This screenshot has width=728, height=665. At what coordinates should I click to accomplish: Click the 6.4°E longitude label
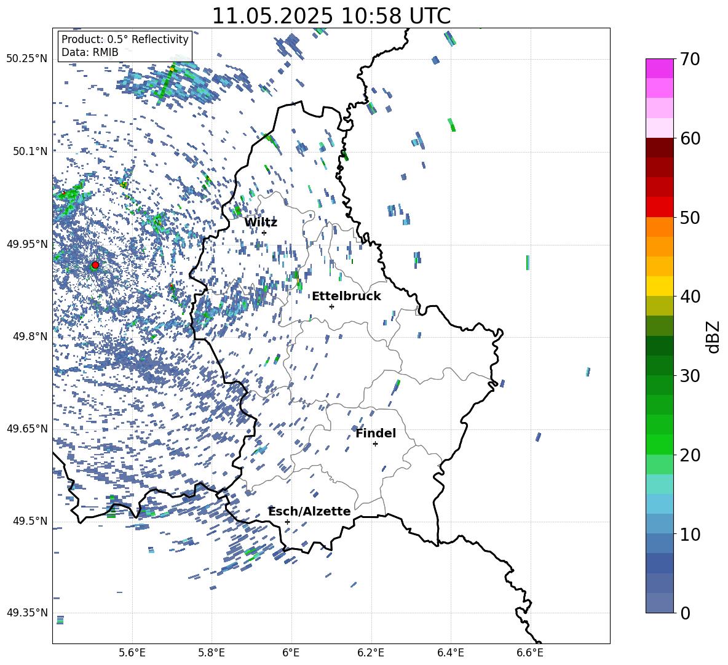tap(450, 653)
